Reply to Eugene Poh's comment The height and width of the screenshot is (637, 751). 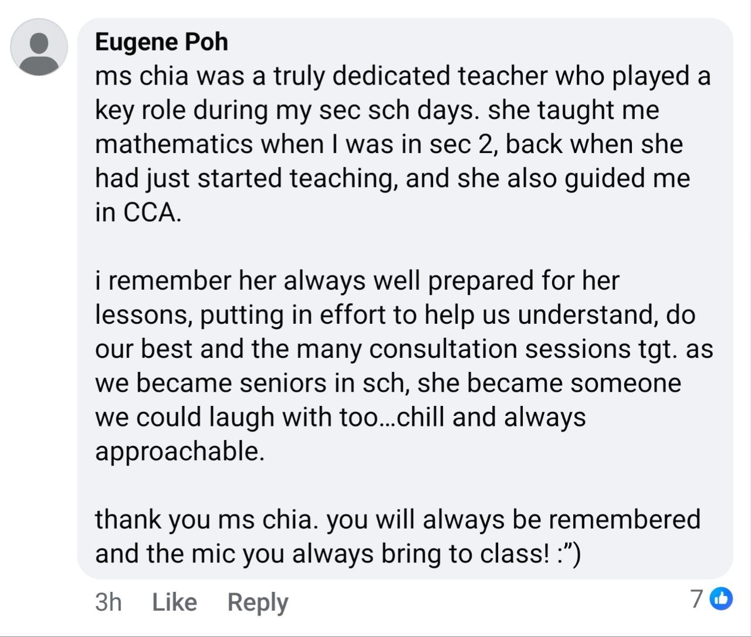[258, 602]
